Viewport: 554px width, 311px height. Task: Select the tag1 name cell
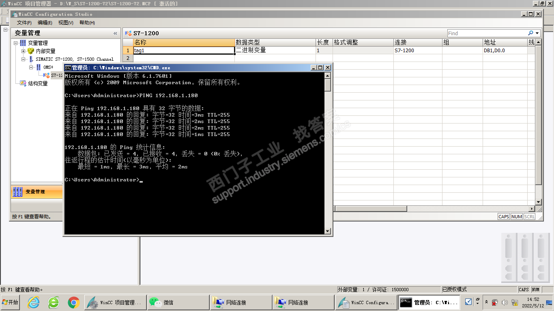[184, 51]
